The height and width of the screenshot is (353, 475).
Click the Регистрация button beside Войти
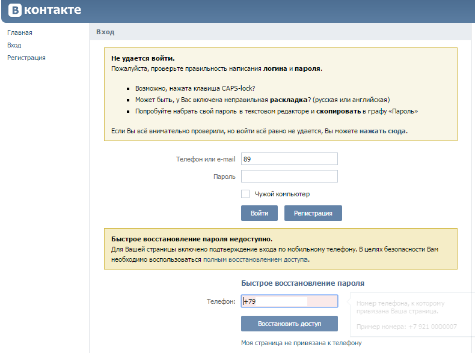point(313,213)
